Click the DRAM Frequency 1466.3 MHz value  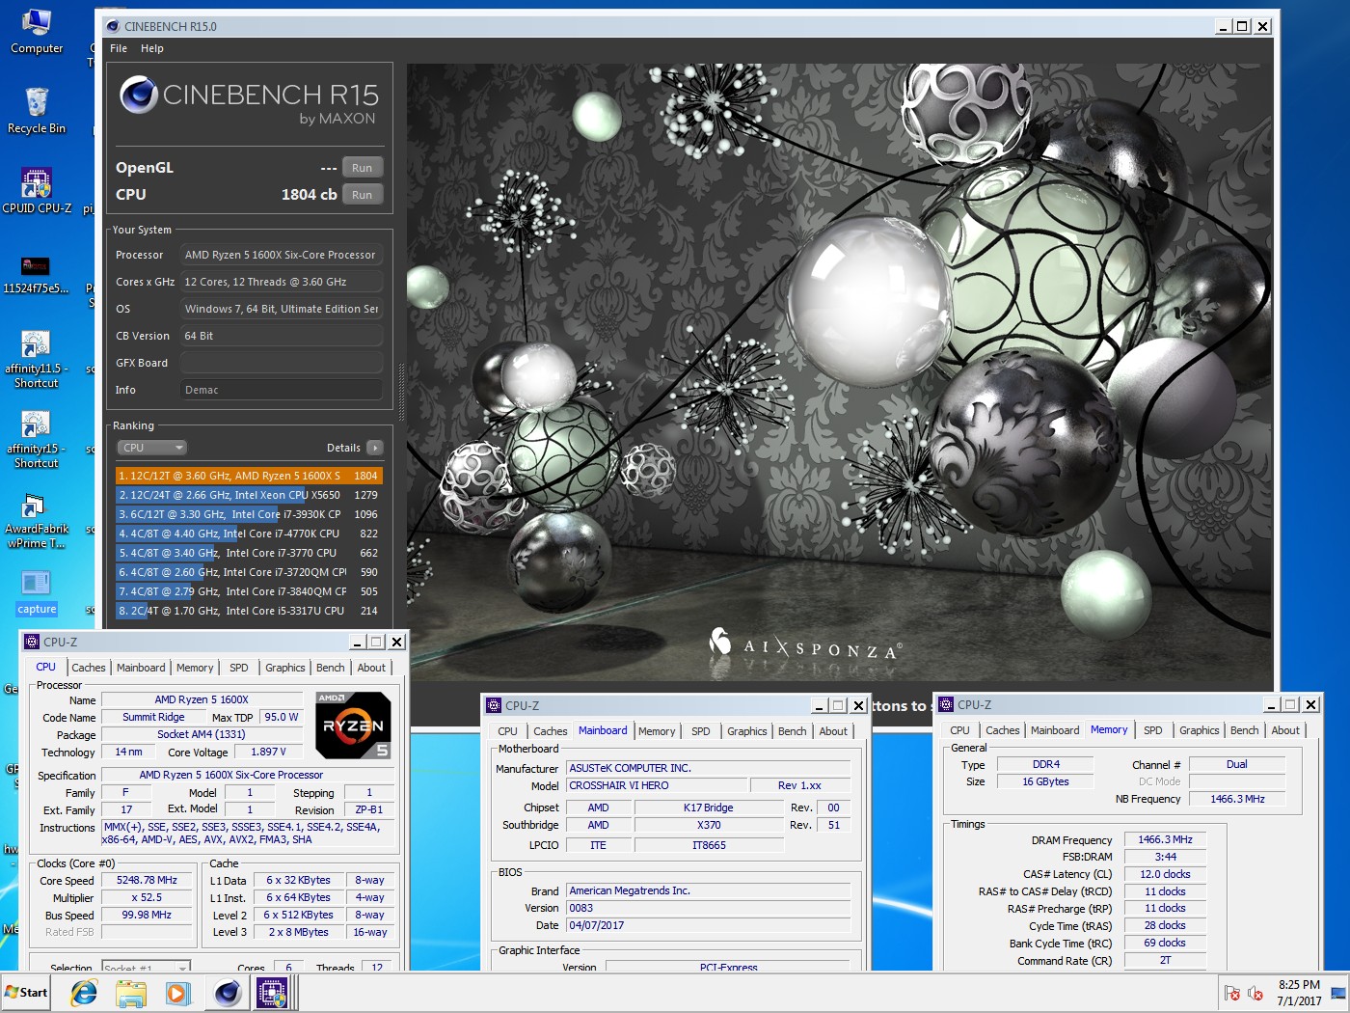click(1165, 839)
